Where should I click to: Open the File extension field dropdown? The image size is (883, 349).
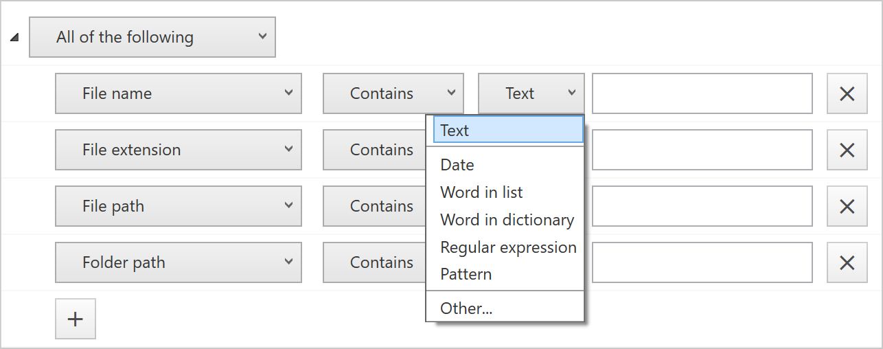[x=179, y=150]
